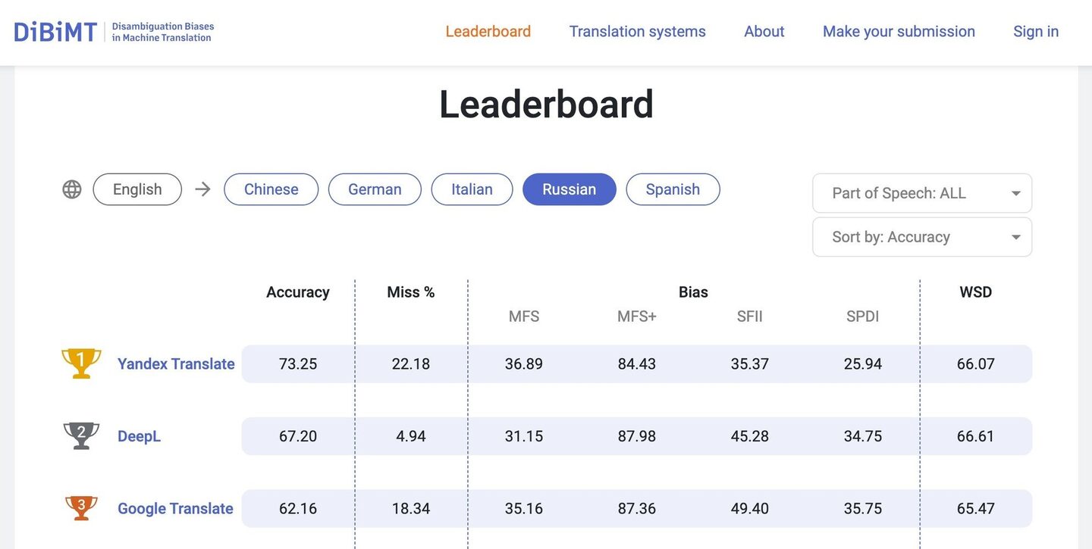
Task: Click Yandex SFII value 35.37
Action: click(750, 364)
